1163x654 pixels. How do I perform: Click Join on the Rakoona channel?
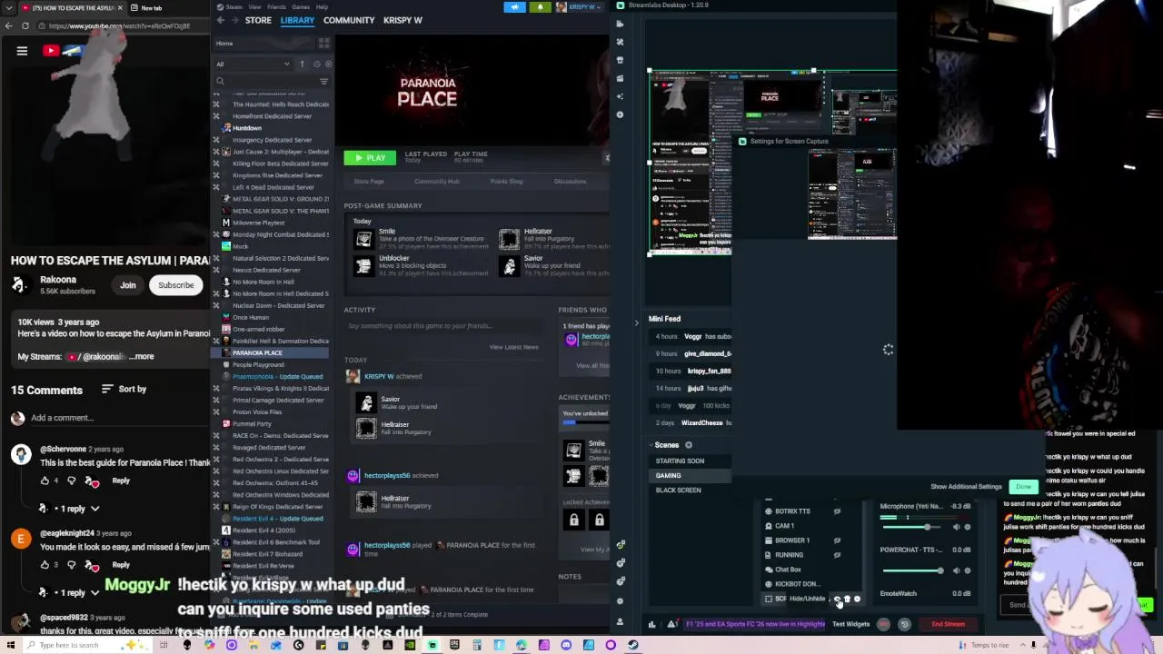(128, 285)
